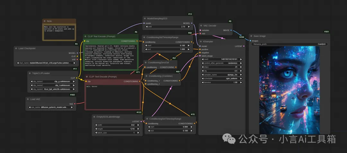Open the sampler_name dropdown in KSampler
The height and width of the screenshot is (153, 347).
tap(221, 74)
